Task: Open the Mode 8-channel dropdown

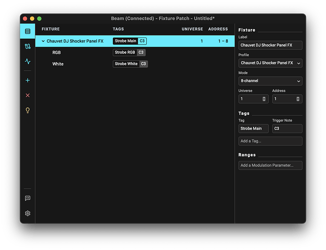Action: pyautogui.click(x=270, y=81)
